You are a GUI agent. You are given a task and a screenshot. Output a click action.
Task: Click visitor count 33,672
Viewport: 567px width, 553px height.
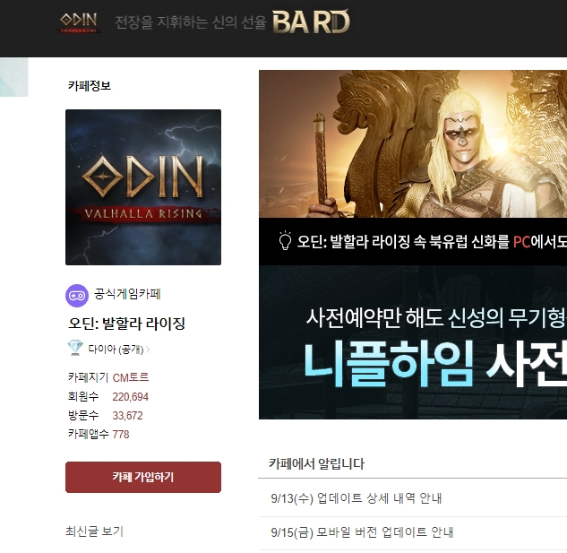point(127,416)
